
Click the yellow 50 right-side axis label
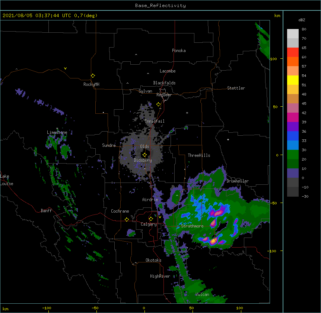tap(275, 107)
